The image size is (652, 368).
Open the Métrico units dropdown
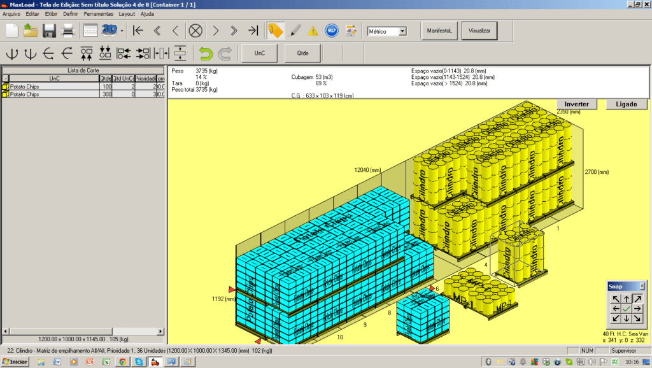point(402,31)
